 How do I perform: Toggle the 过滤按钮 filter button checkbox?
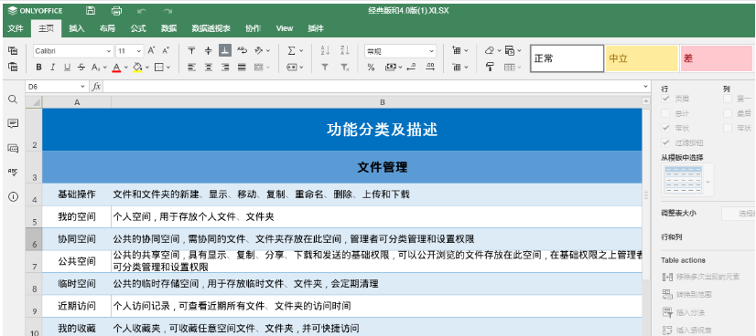point(665,142)
